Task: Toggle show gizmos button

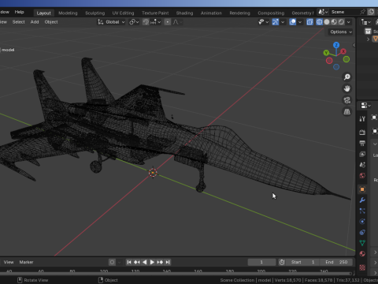Action: click(276, 22)
